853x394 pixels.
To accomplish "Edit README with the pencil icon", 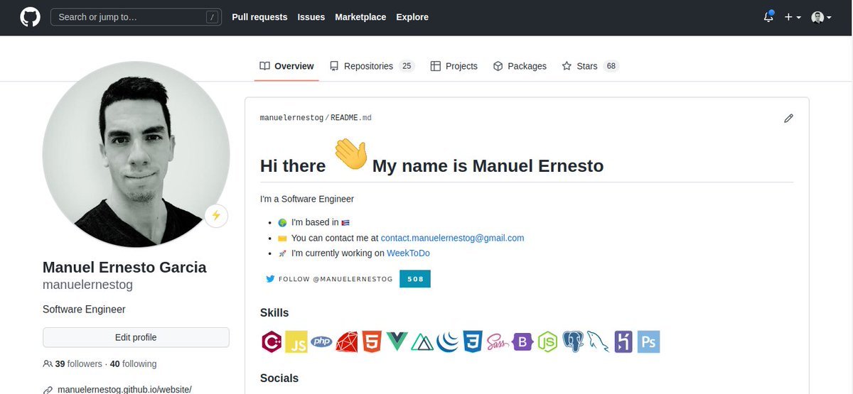I will [x=788, y=119].
